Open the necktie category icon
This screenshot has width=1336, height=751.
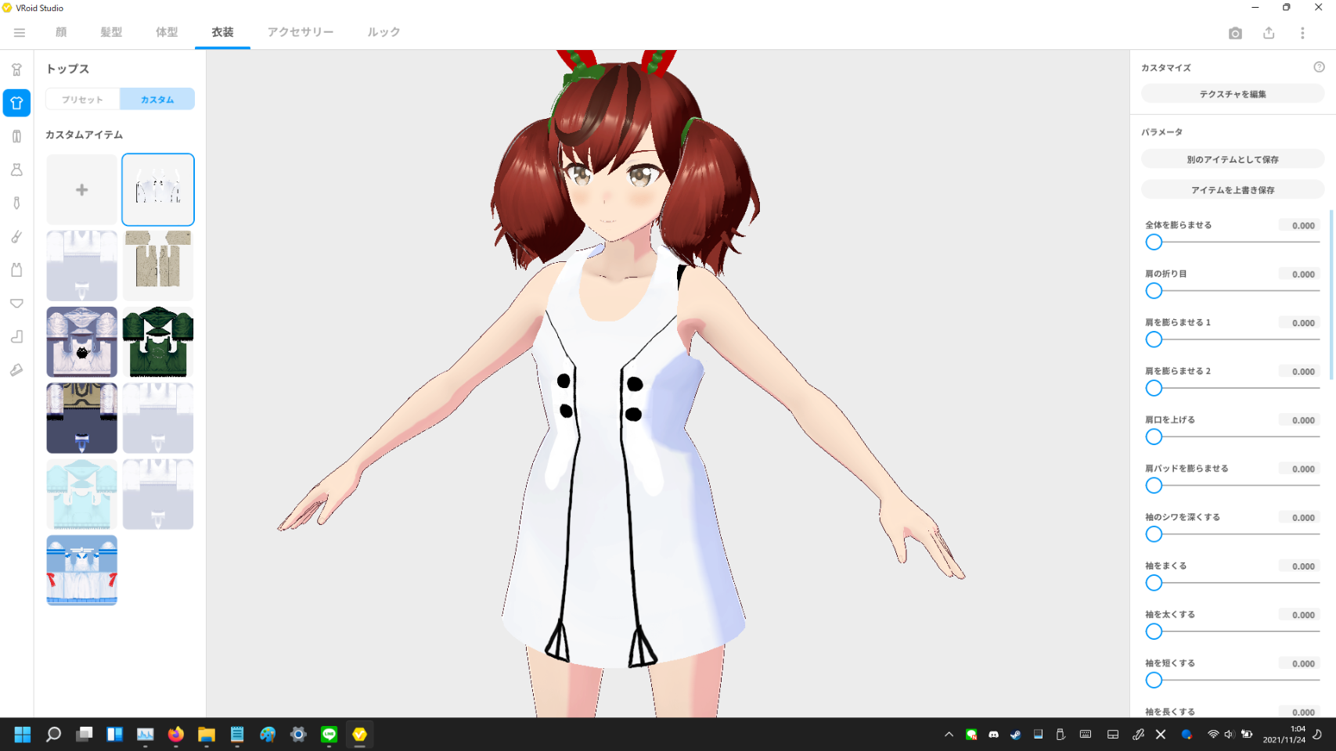coord(16,203)
